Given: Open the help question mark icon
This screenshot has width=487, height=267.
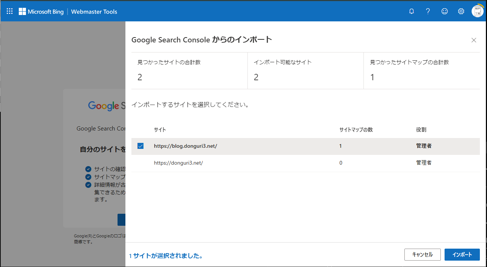Looking at the screenshot, I should click(428, 11).
